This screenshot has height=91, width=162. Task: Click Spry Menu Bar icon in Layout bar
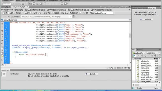(x=30, y=4)
